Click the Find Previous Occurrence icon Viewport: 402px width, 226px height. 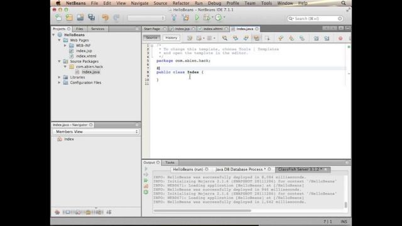coord(235,38)
